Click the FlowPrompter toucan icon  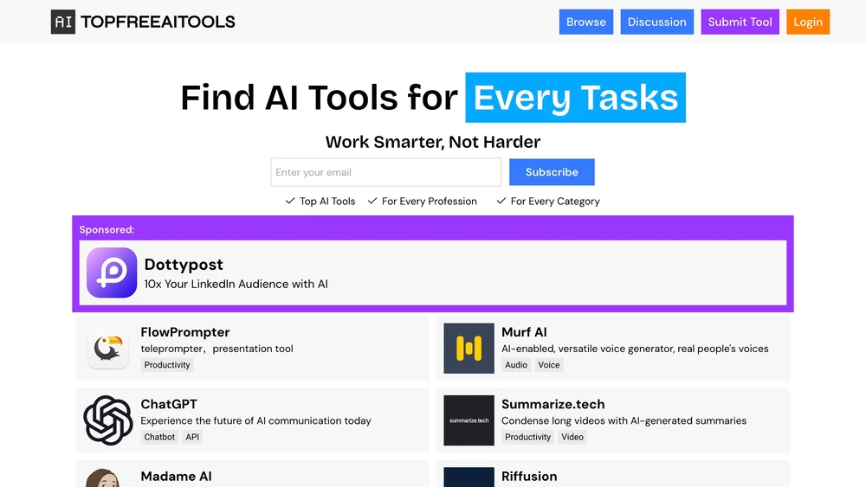tap(108, 349)
